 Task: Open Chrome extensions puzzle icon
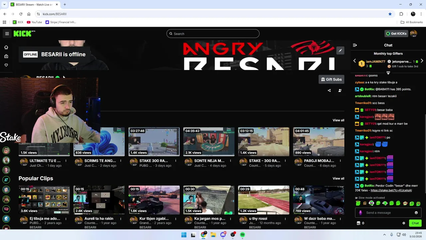(x=401, y=14)
